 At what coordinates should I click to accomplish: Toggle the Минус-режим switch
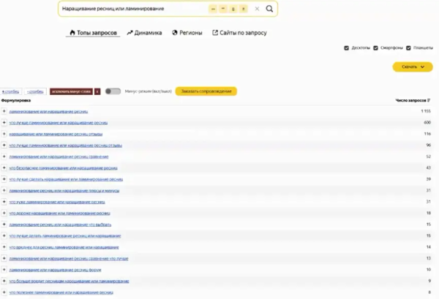click(x=113, y=91)
